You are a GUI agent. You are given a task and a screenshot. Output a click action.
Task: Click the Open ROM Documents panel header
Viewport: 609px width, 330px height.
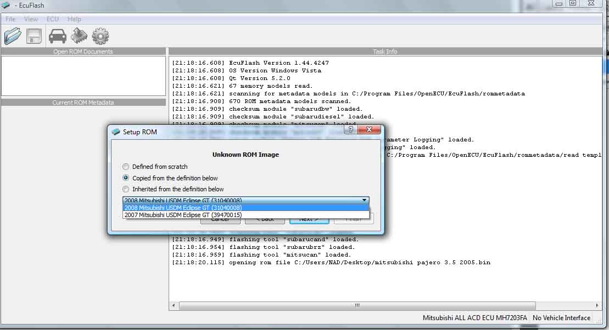[83, 52]
